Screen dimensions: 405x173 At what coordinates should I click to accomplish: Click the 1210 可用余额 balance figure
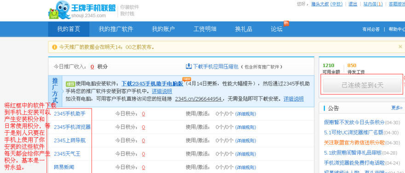click(328, 66)
